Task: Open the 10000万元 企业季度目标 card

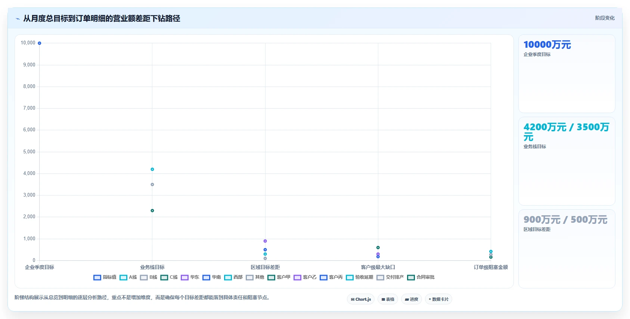Action: point(567,74)
